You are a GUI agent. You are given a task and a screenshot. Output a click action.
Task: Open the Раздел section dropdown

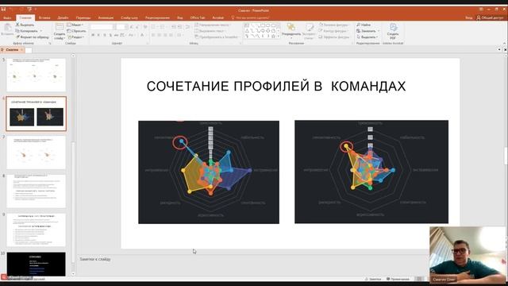coord(76,37)
